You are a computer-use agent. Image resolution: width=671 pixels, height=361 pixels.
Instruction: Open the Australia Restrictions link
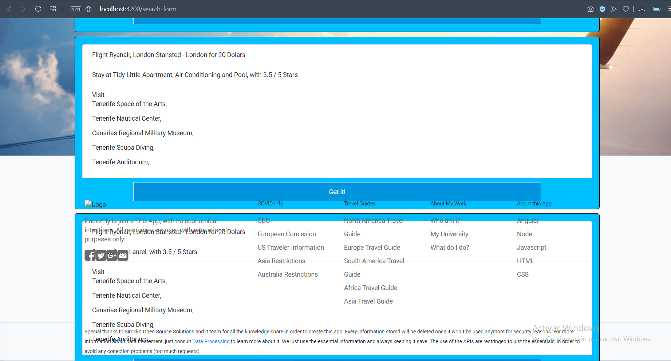point(288,274)
